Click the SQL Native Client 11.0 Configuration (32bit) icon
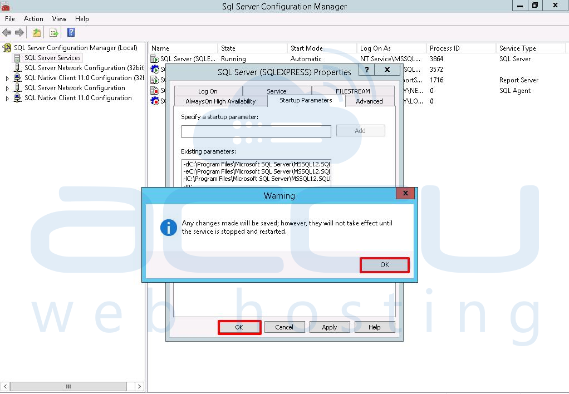 (17, 78)
